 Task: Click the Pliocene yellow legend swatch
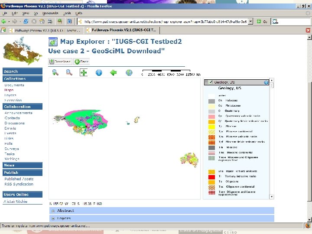pos(211,127)
